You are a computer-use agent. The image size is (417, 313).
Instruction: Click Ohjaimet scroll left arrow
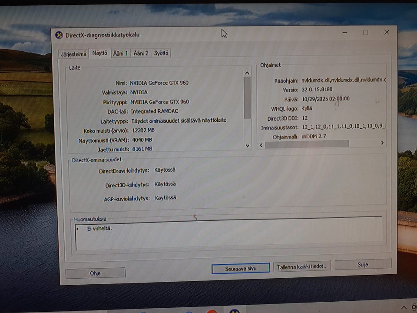point(261,145)
